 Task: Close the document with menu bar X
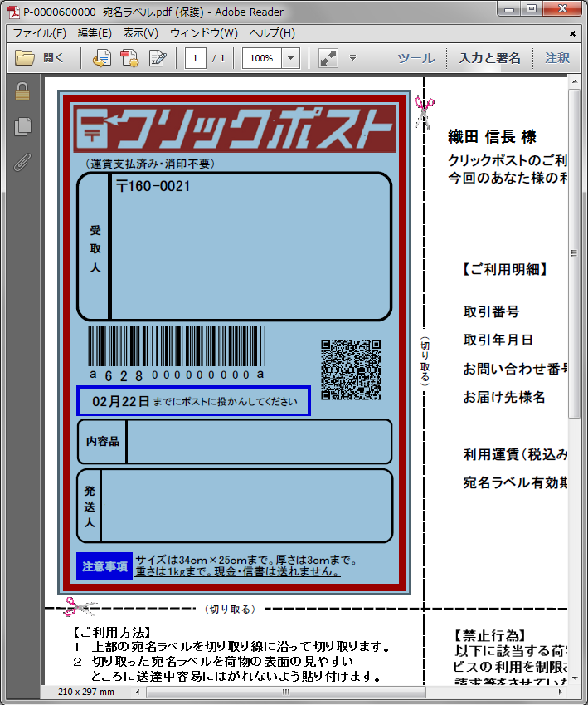click(572, 33)
